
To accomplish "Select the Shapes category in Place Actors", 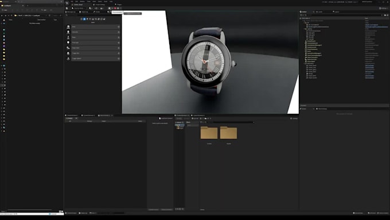I will [90, 19].
